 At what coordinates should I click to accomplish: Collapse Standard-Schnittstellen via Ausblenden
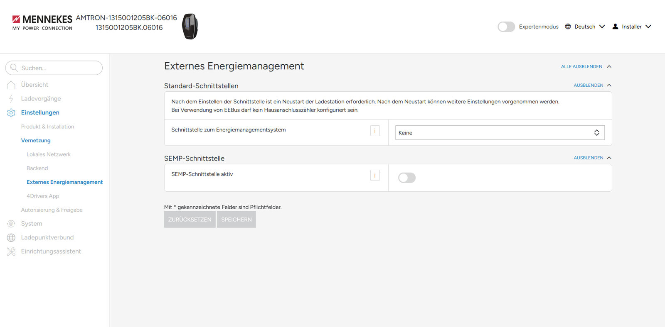(x=593, y=85)
